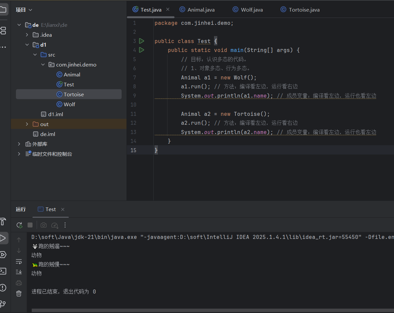
Task: Close the Test.java editor tab
Action: point(168,10)
